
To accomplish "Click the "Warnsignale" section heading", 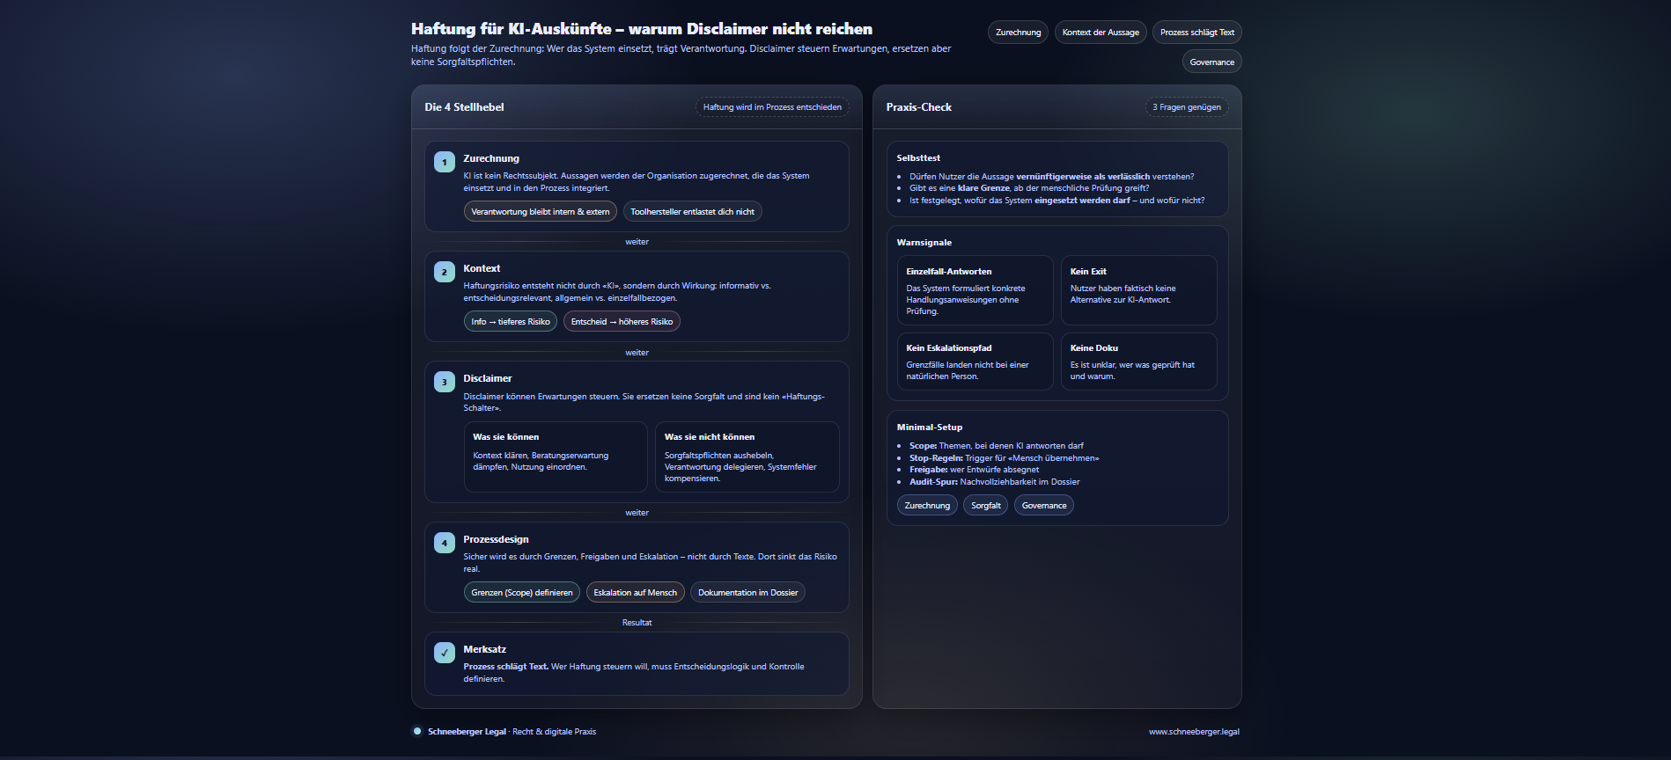I will 924,243.
